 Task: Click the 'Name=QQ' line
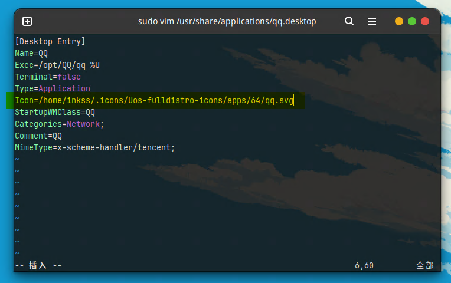coord(31,53)
